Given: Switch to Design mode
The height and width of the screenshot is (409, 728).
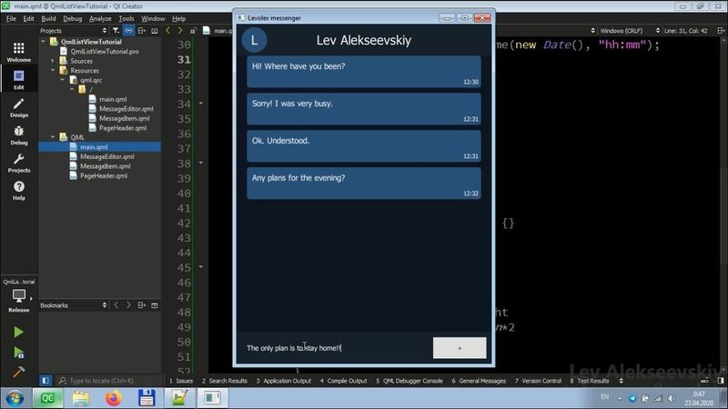Looking at the screenshot, I should 18,107.
